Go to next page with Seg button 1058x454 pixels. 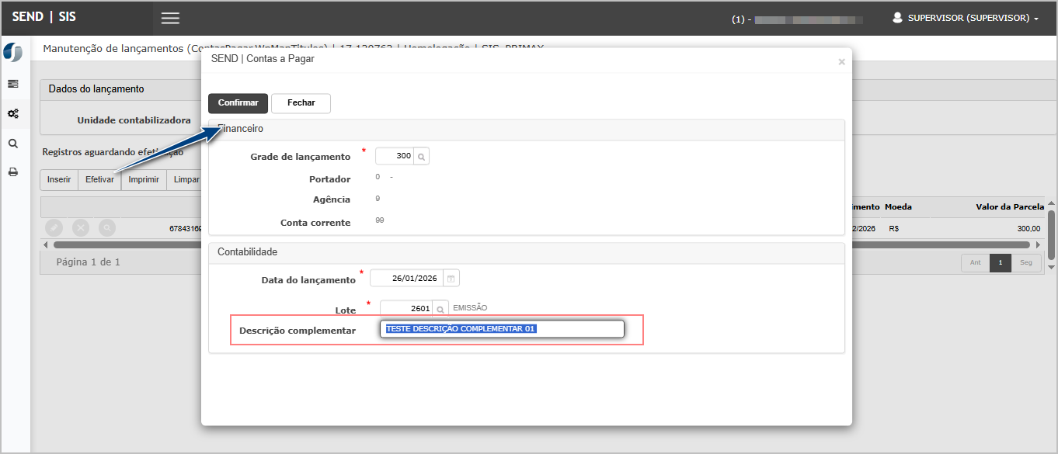coord(1025,262)
